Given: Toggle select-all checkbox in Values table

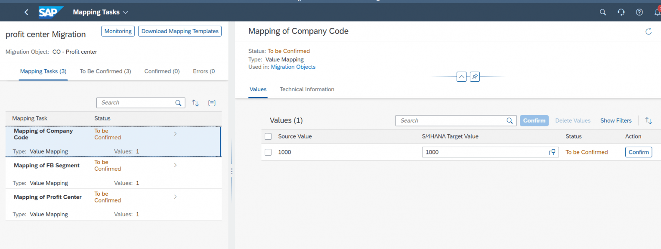Looking at the screenshot, I should pos(268,136).
